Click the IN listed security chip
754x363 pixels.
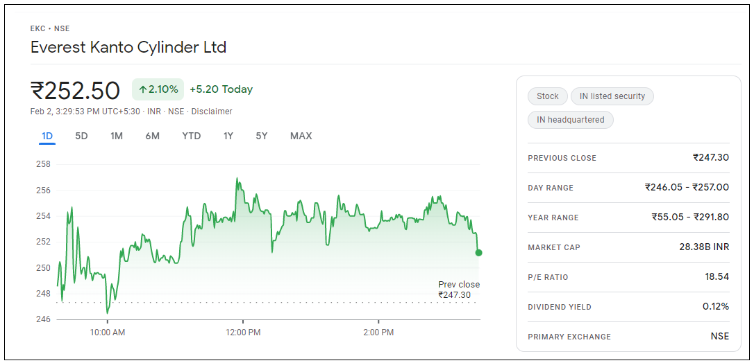[x=612, y=96]
